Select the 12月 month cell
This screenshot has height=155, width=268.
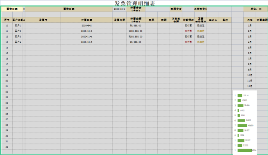tap(250, 86)
